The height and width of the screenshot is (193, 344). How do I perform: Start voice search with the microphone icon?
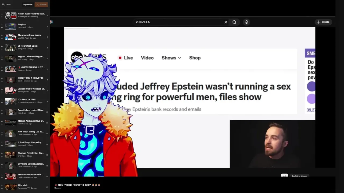tap(246, 22)
